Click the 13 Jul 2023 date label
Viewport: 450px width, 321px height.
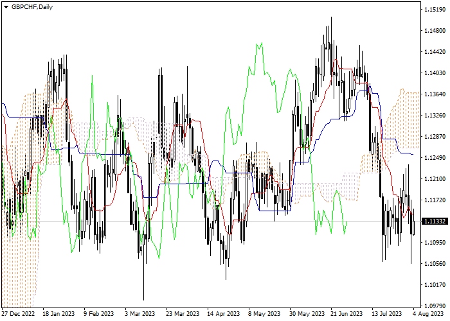point(387,314)
